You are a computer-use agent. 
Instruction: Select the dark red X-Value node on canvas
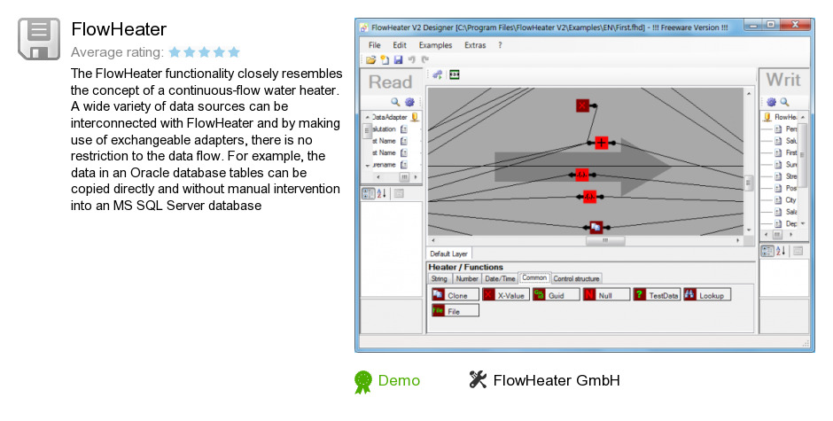(x=583, y=105)
